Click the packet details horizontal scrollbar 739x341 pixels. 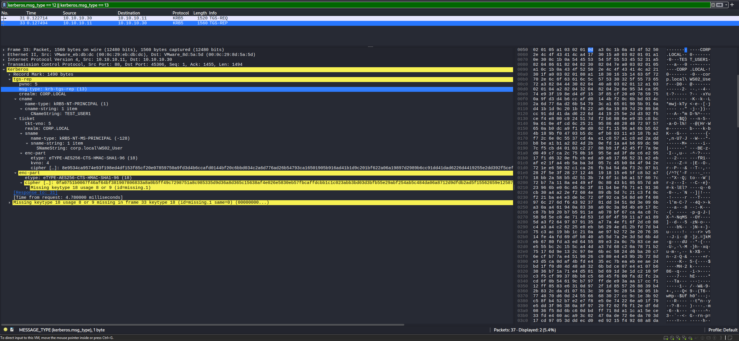pos(203,325)
